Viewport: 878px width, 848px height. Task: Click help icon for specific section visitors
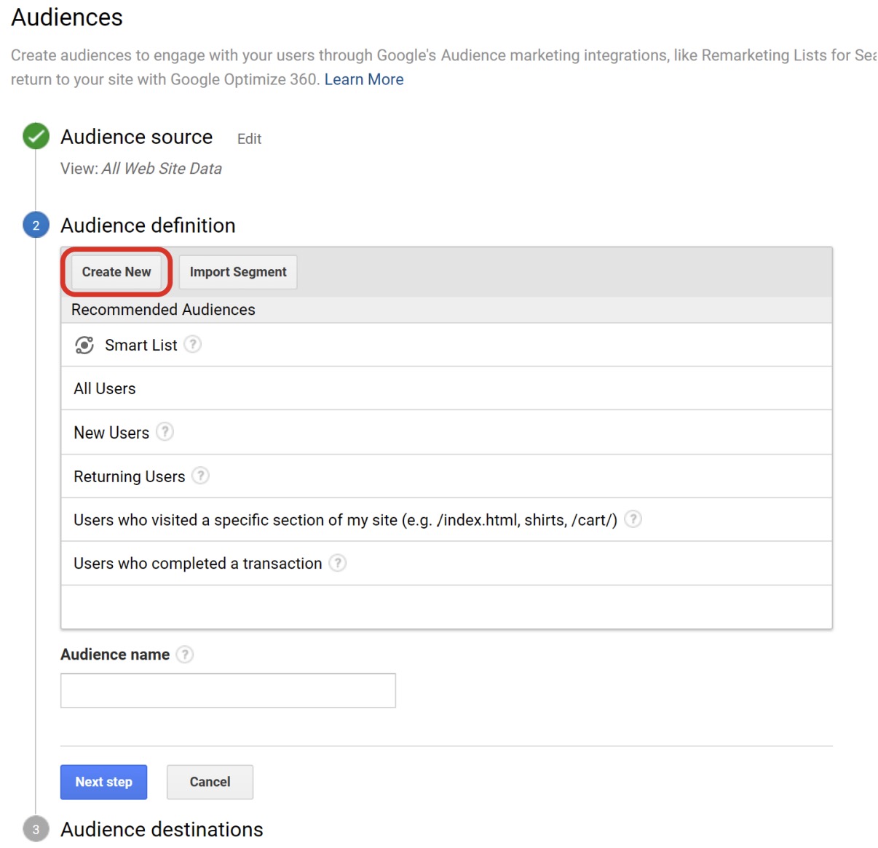click(633, 519)
